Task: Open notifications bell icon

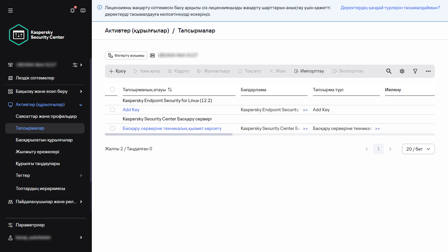Action: (x=72, y=10)
